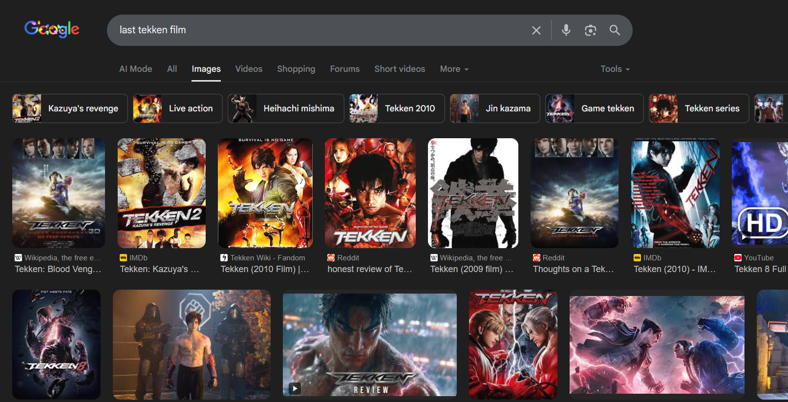Filter by the Live action chip

coord(177,108)
